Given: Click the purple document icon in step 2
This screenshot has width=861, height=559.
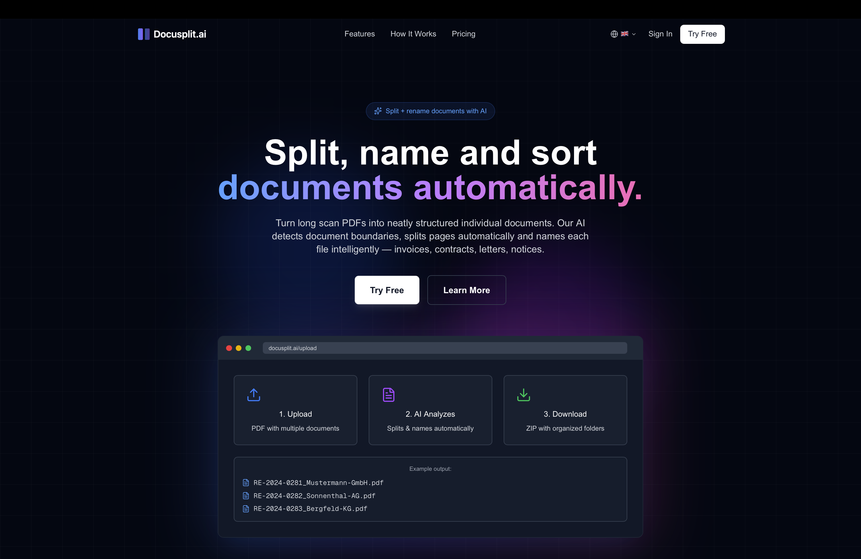Looking at the screenshot, I should coord(388,394).
